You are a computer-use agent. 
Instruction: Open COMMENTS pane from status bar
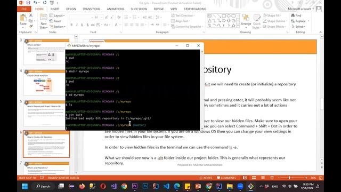pos(226,178)
